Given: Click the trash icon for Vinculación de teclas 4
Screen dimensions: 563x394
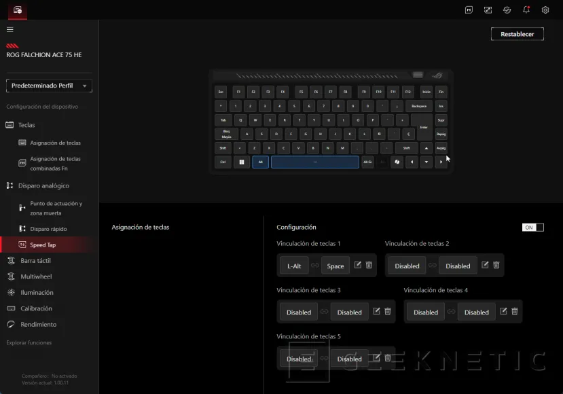Looking at the screenshot, I should click(x=515, y=311).
